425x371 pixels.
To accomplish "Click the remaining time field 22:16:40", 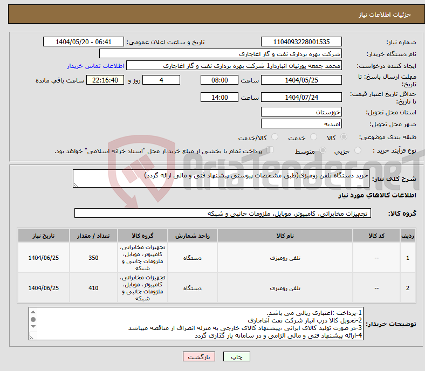I will [105, 80].
